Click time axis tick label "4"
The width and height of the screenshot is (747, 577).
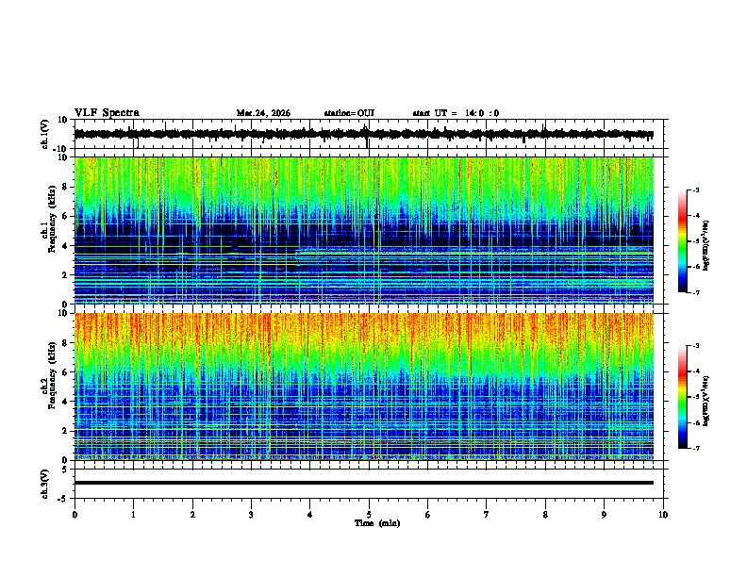click(x=309, y=515)
